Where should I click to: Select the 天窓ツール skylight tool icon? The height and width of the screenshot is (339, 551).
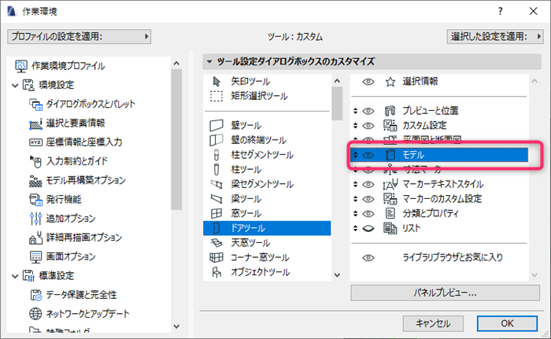[x=216, y=243]
